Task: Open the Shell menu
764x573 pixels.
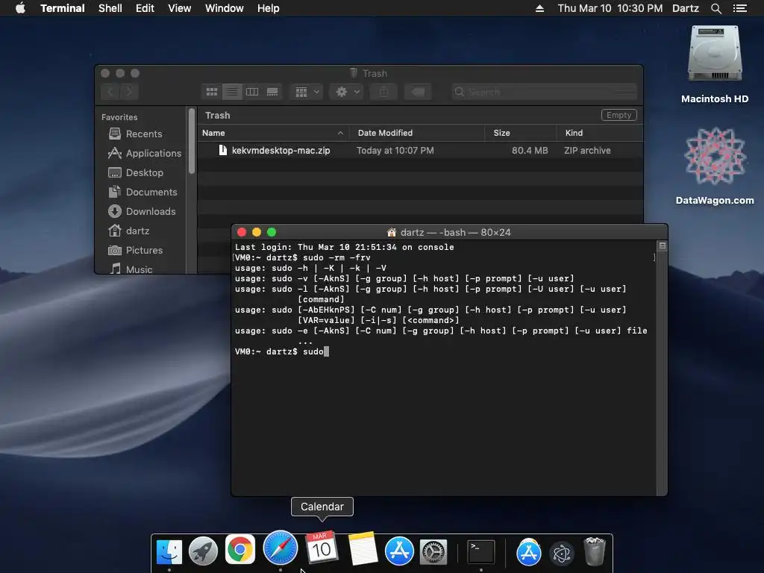Action: click(x=110, y=8)
